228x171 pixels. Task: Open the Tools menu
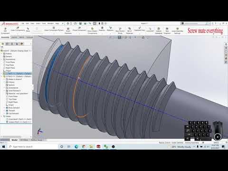44,23
